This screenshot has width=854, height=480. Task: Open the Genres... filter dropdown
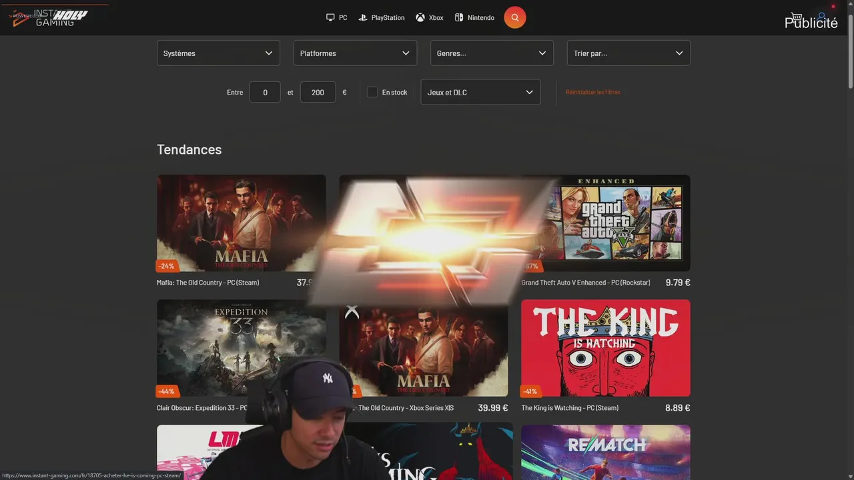(492, 53)
